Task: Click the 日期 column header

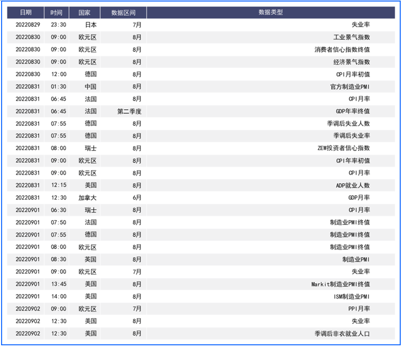Action: coord(26,13)
